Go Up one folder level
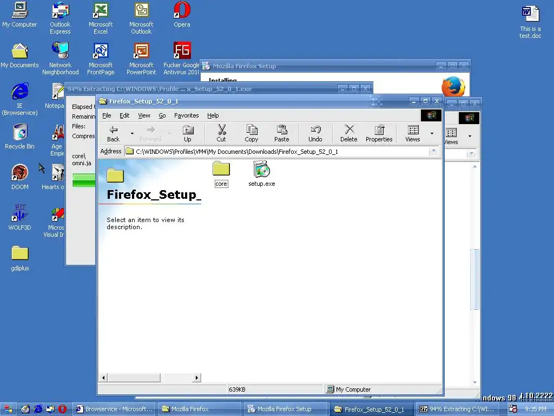Screen dimensions: 554x416 (188, 133)
